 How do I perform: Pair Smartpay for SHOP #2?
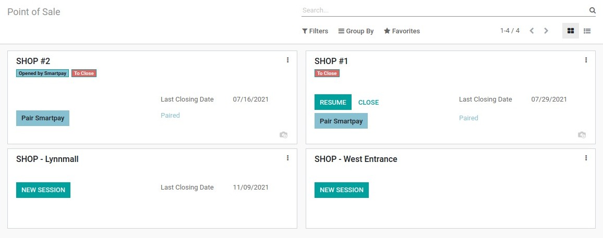point(43,118)
